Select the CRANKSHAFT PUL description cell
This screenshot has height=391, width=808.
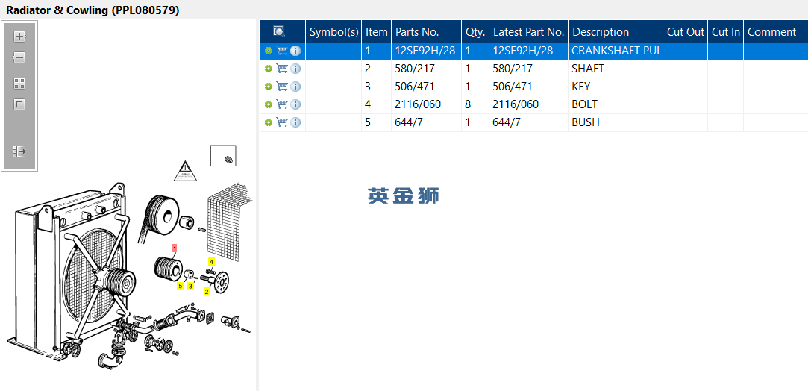tap(616, 51)
